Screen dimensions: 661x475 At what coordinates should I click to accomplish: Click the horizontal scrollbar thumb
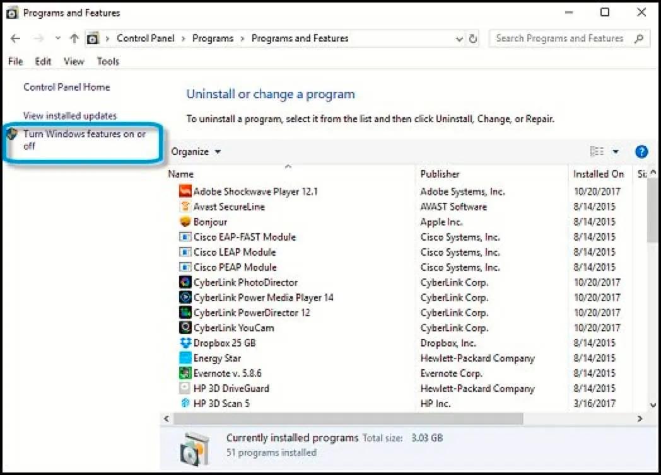(348, 419)
